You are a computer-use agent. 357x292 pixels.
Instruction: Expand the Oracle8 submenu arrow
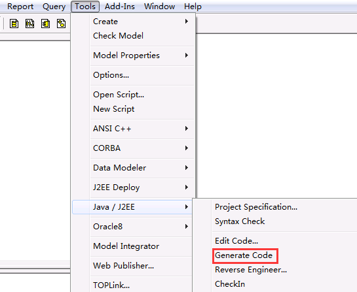[x=187, y=227]
